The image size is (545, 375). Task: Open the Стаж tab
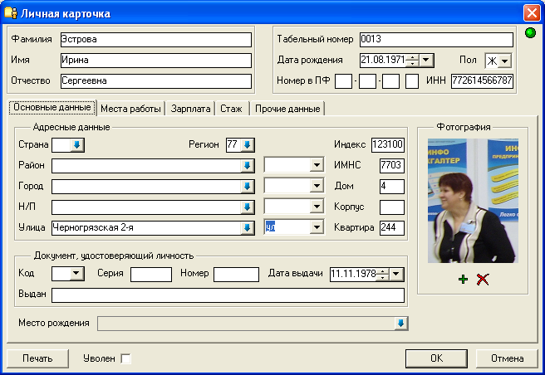pyautogui.click(x=231, y=109)
